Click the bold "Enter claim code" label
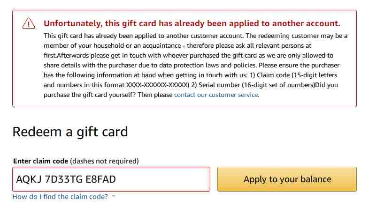The height and width of the screenshot is (207, 384). (x=41, y=161)
